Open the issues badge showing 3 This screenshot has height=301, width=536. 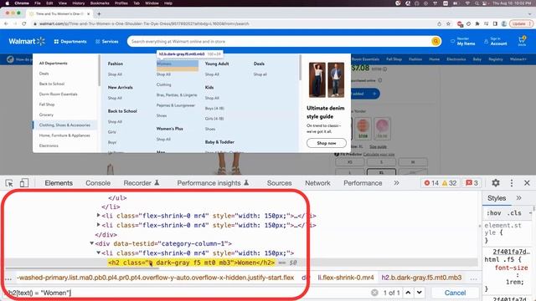point(472,183)
